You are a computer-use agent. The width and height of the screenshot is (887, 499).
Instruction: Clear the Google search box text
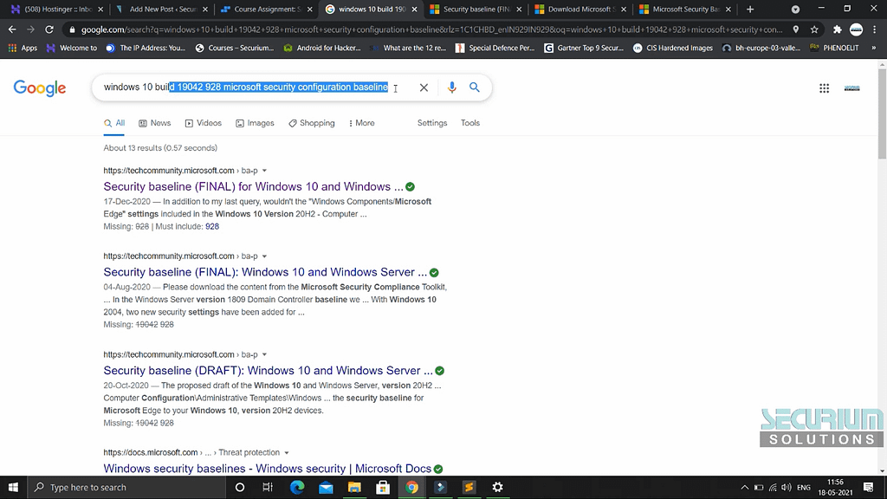(424, 87)
